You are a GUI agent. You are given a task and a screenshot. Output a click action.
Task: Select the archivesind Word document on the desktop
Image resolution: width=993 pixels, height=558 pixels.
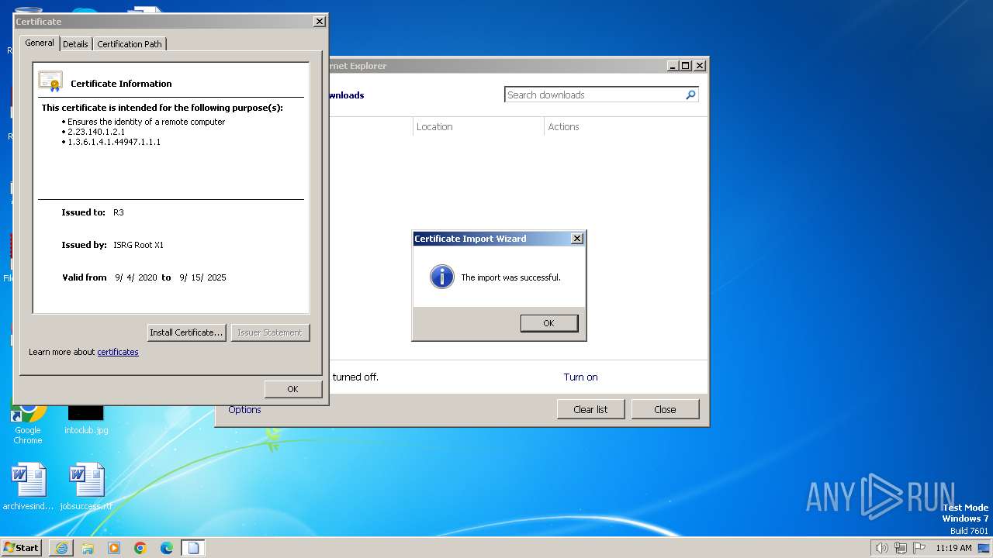(x=28, y=487)
